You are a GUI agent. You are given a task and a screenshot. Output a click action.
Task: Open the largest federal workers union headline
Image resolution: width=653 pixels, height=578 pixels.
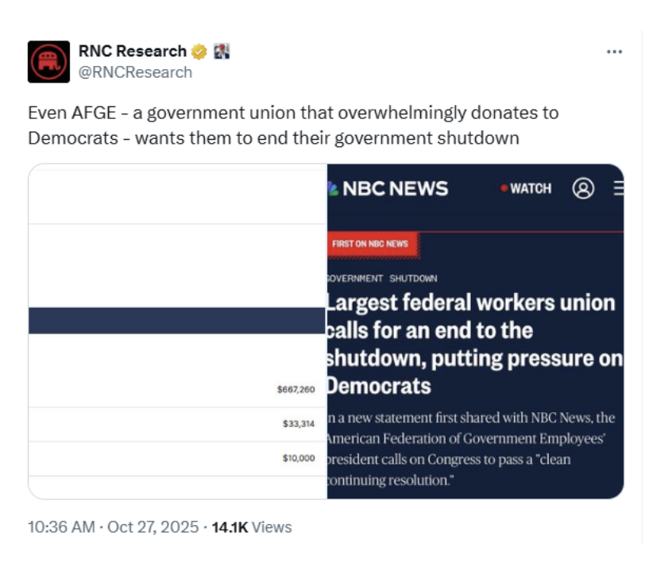[473, 344]
